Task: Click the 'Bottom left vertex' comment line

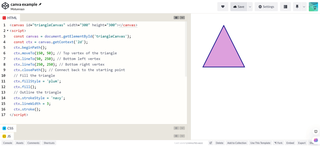Action: (x=79, y=59)
